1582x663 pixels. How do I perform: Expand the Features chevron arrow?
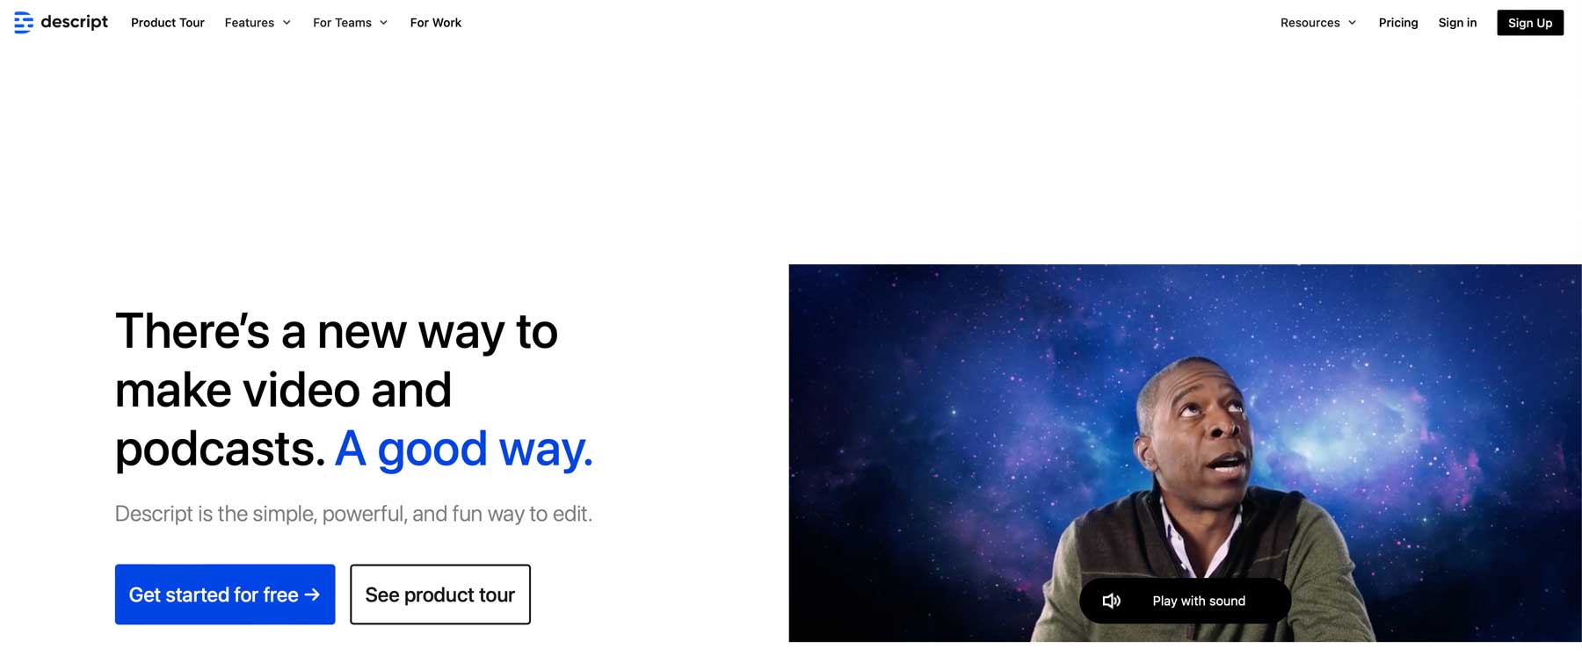coord(287,23)
